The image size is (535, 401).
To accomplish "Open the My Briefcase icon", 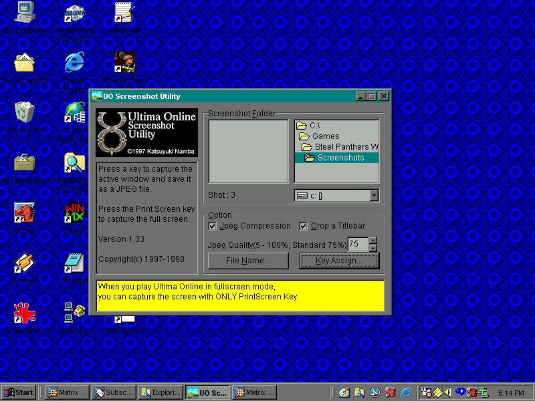I will tap(25, 162).
